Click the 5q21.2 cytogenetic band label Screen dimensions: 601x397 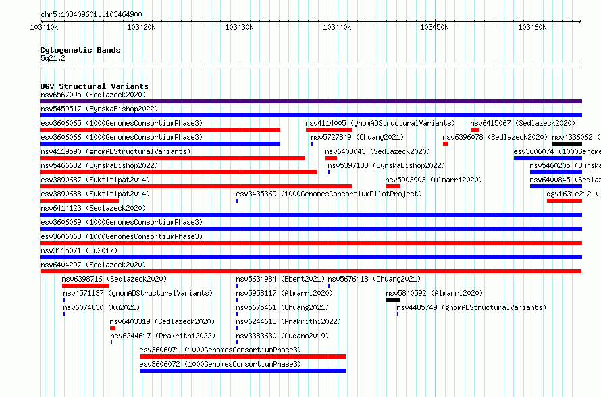tap(53, 58)
